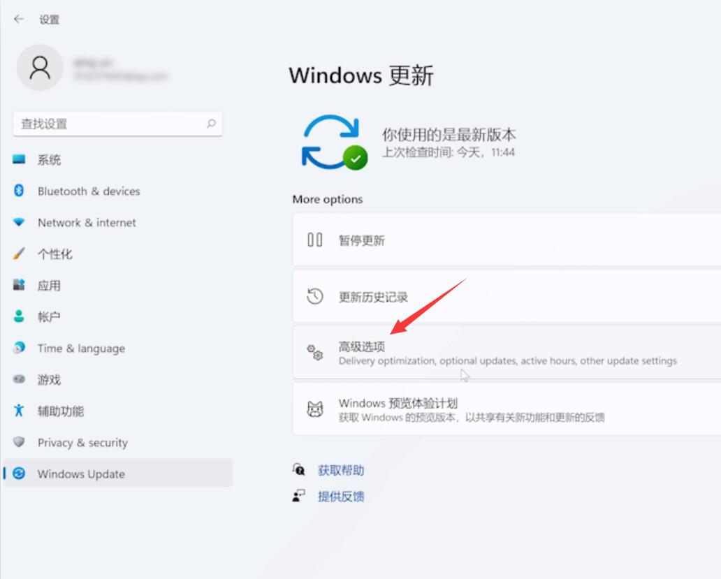The image size is (721, 579).
Task: Select Windows Update in sidebar
Action: pyautogui.click(x=117, y=474)
